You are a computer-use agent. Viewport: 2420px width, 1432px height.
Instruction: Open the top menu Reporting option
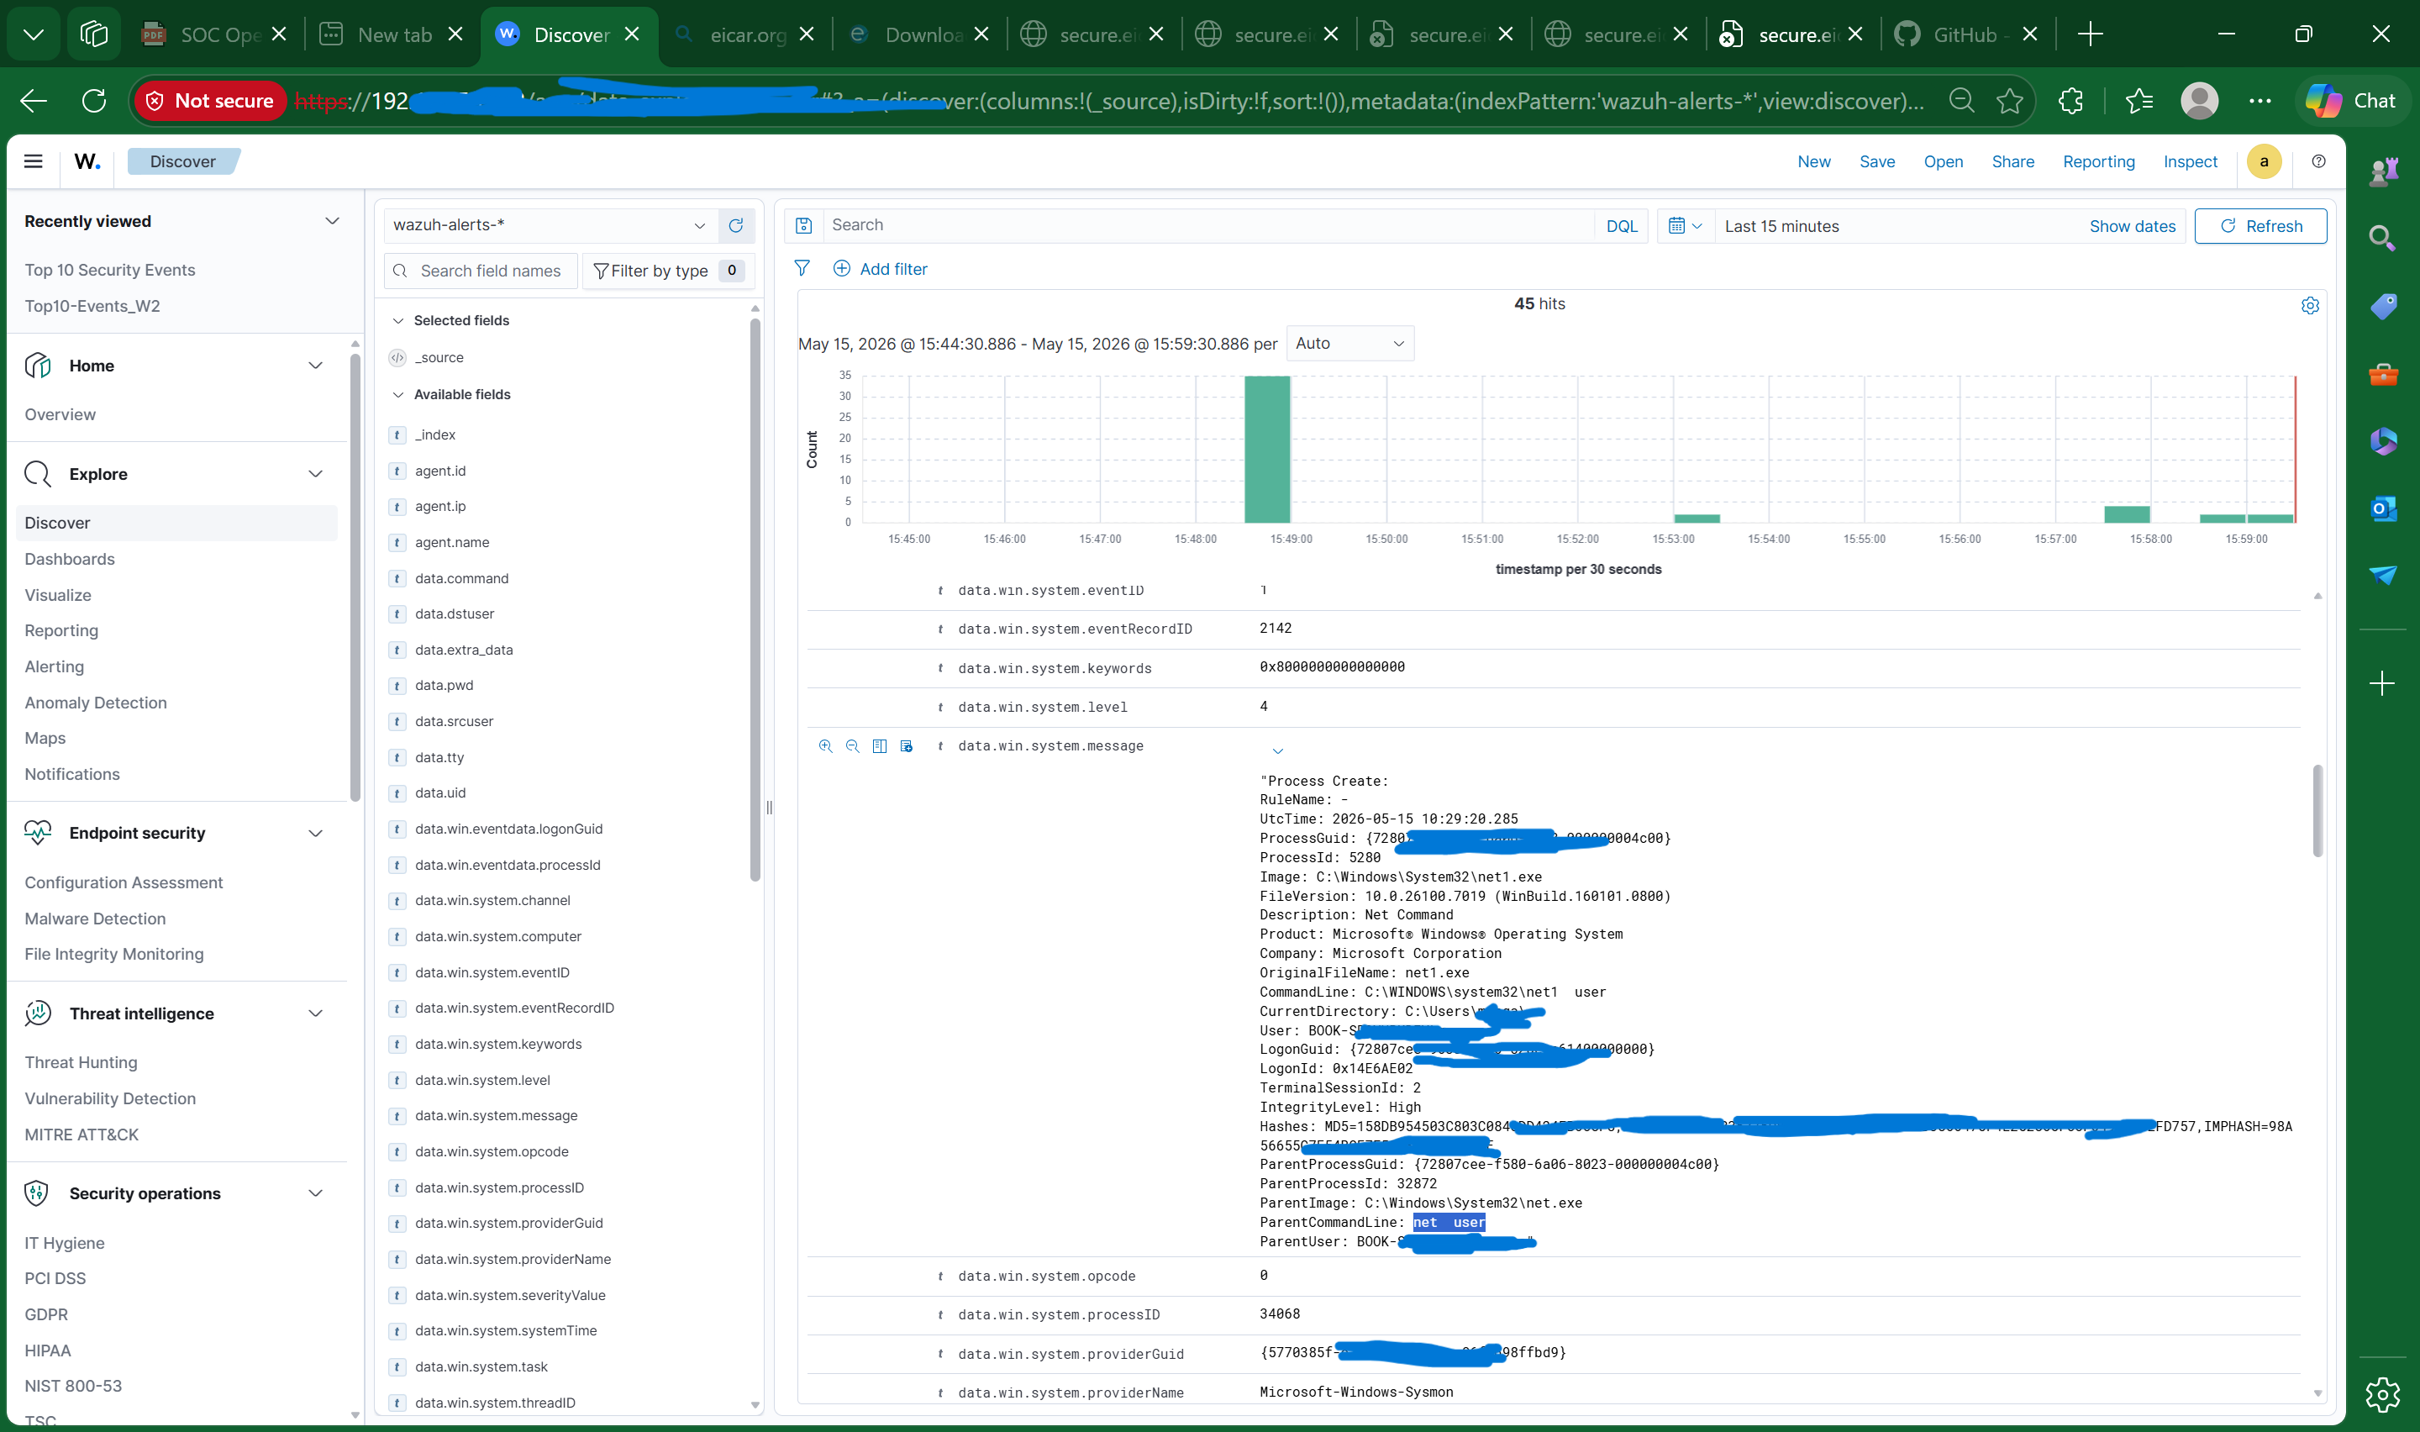pyautogui.click(x=2099, y=161)
